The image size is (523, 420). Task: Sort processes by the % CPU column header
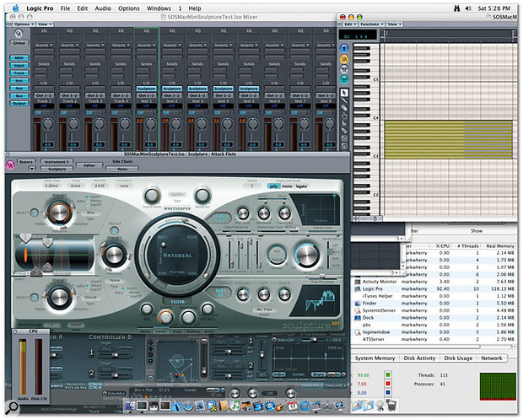(x=442, y=246)
